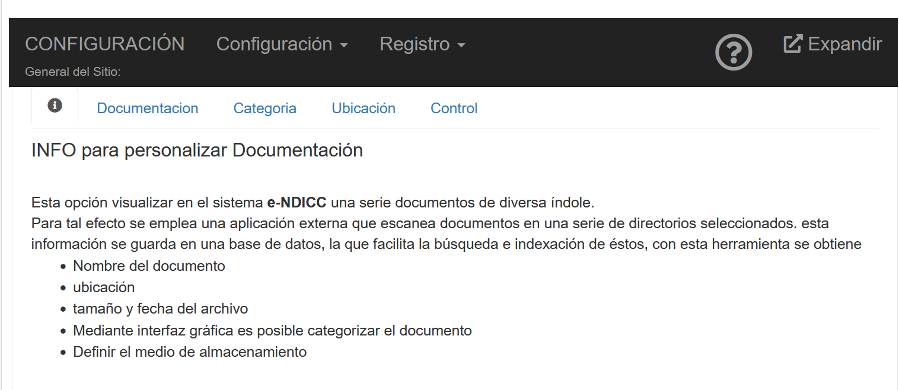
Task: Click the caret arrow beside Configuración
Action: tap(343, 46)
